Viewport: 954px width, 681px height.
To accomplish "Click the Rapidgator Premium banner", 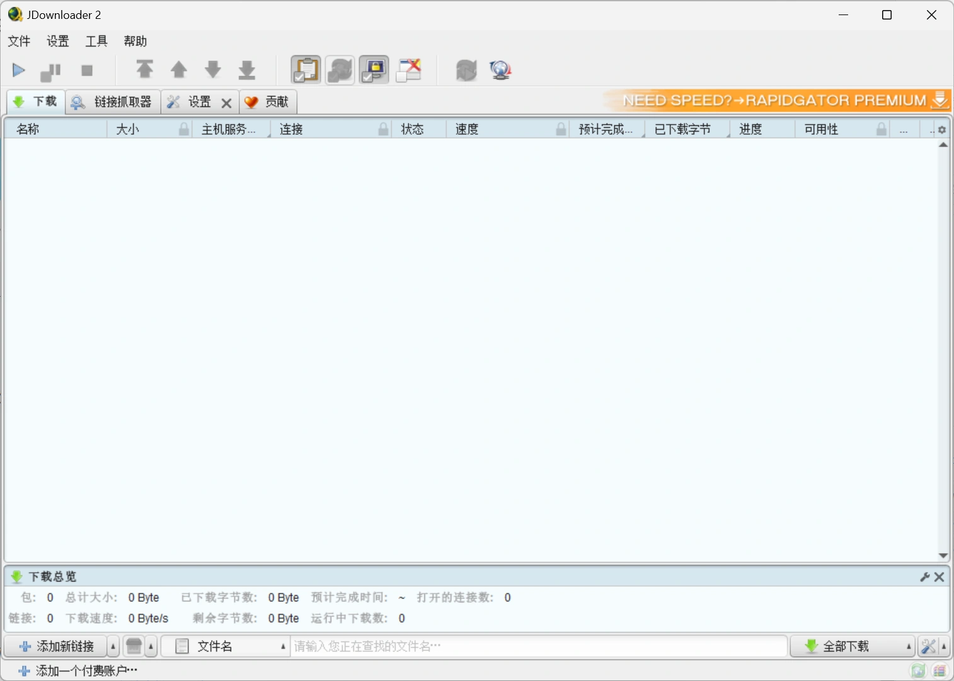I will tap(776, 100).
